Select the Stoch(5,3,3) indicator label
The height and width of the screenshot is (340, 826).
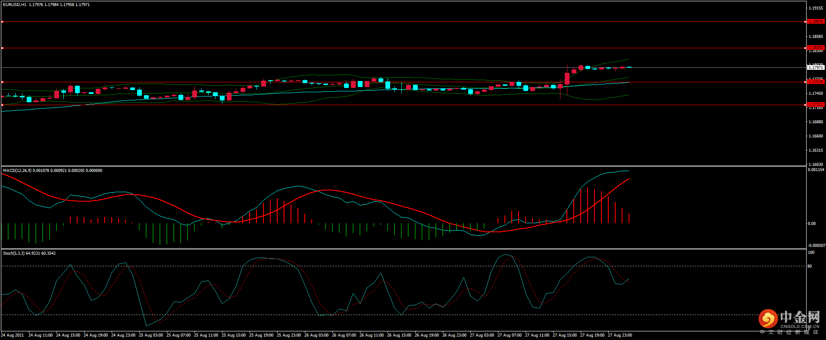coord(14,253)
